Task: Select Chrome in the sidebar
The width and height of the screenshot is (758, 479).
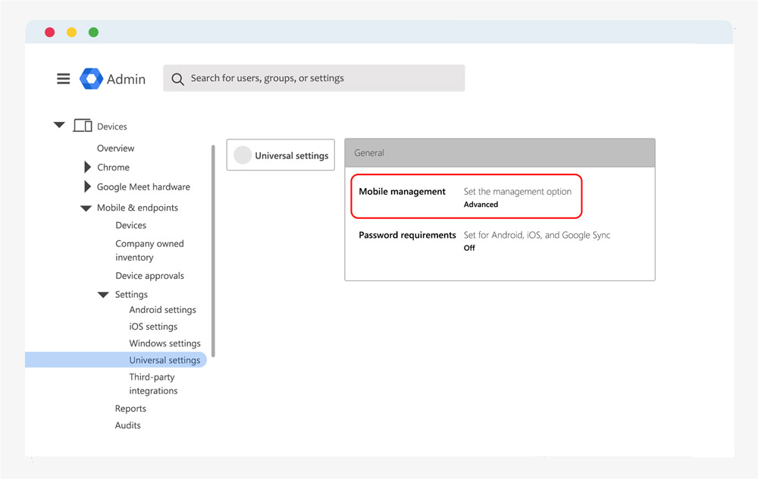Action: 113,167
